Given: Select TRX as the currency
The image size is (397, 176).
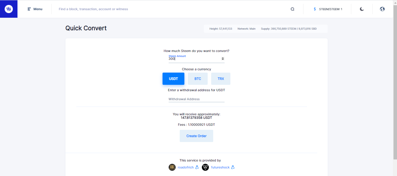Looking at the screenshot, I should (221, 79).
